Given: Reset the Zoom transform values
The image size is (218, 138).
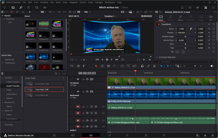Looking at the screenshot, I should [x=214, y=29].
